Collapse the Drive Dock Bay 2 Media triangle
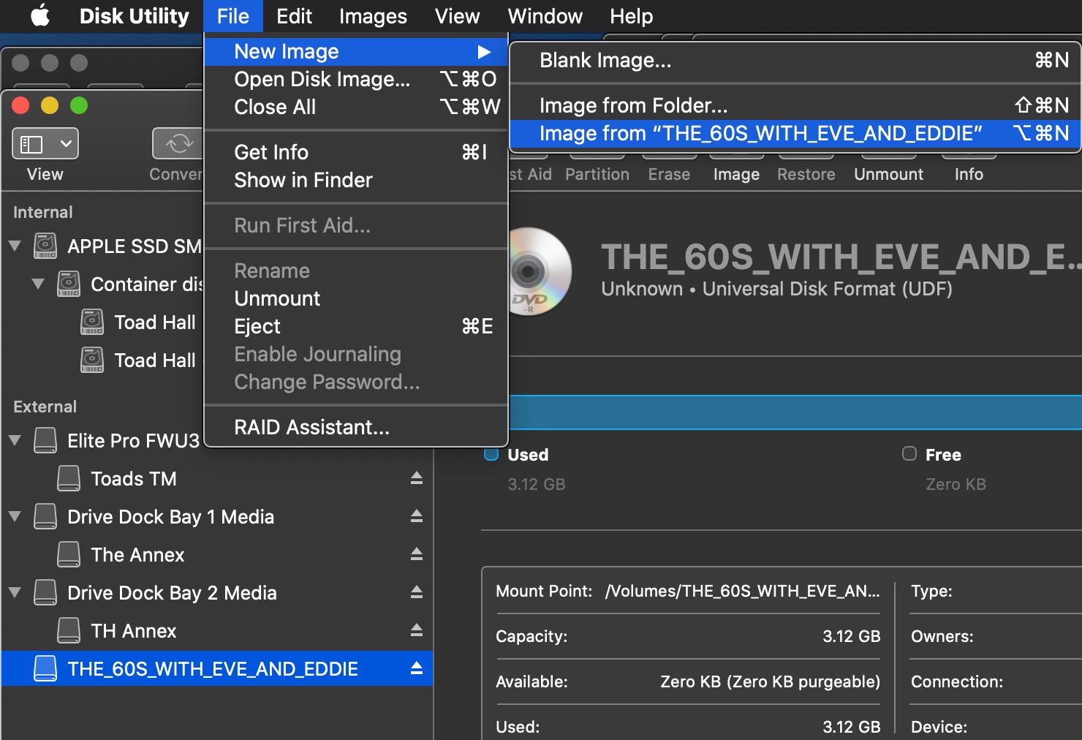This screenshot has width=1082, height=740. [15, 593]
